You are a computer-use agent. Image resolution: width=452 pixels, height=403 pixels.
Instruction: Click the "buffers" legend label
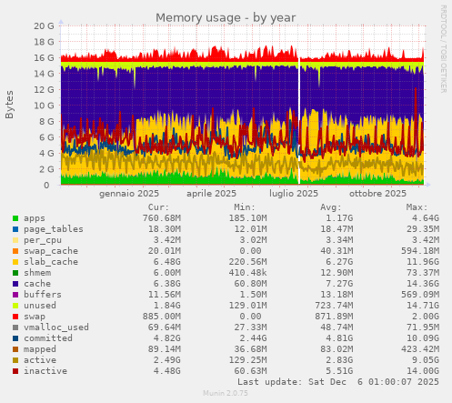tap(43, 295)
